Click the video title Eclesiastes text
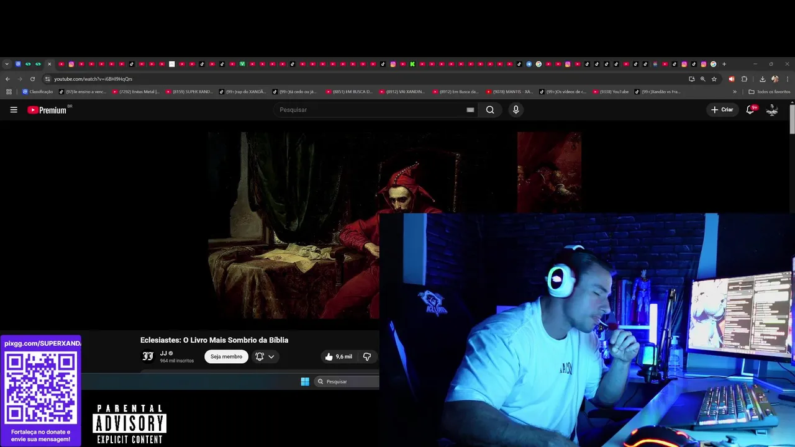The width and height of the screenshot is (795, 447). click(x=214, y=340)
